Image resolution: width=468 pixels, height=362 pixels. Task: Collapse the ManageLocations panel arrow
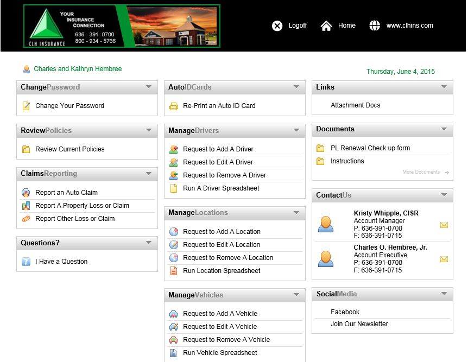coord(296,213)
